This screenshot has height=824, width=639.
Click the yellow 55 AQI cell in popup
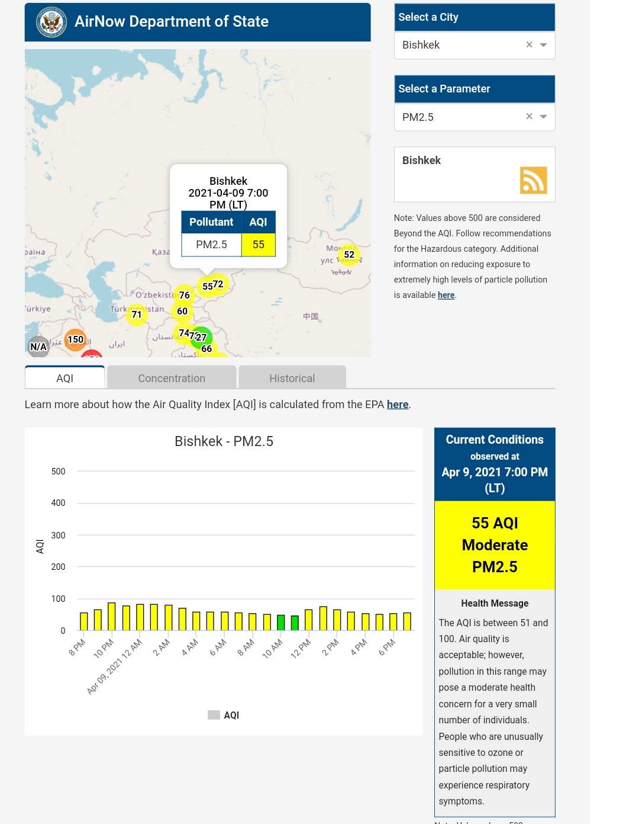(x=259, y=245)
